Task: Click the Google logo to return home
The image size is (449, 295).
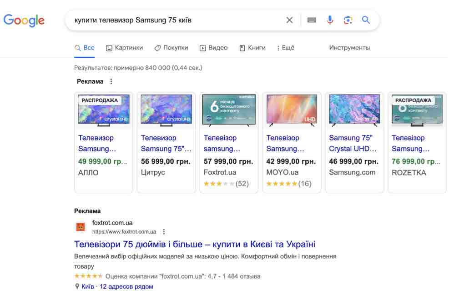Action: click(24, 20)
